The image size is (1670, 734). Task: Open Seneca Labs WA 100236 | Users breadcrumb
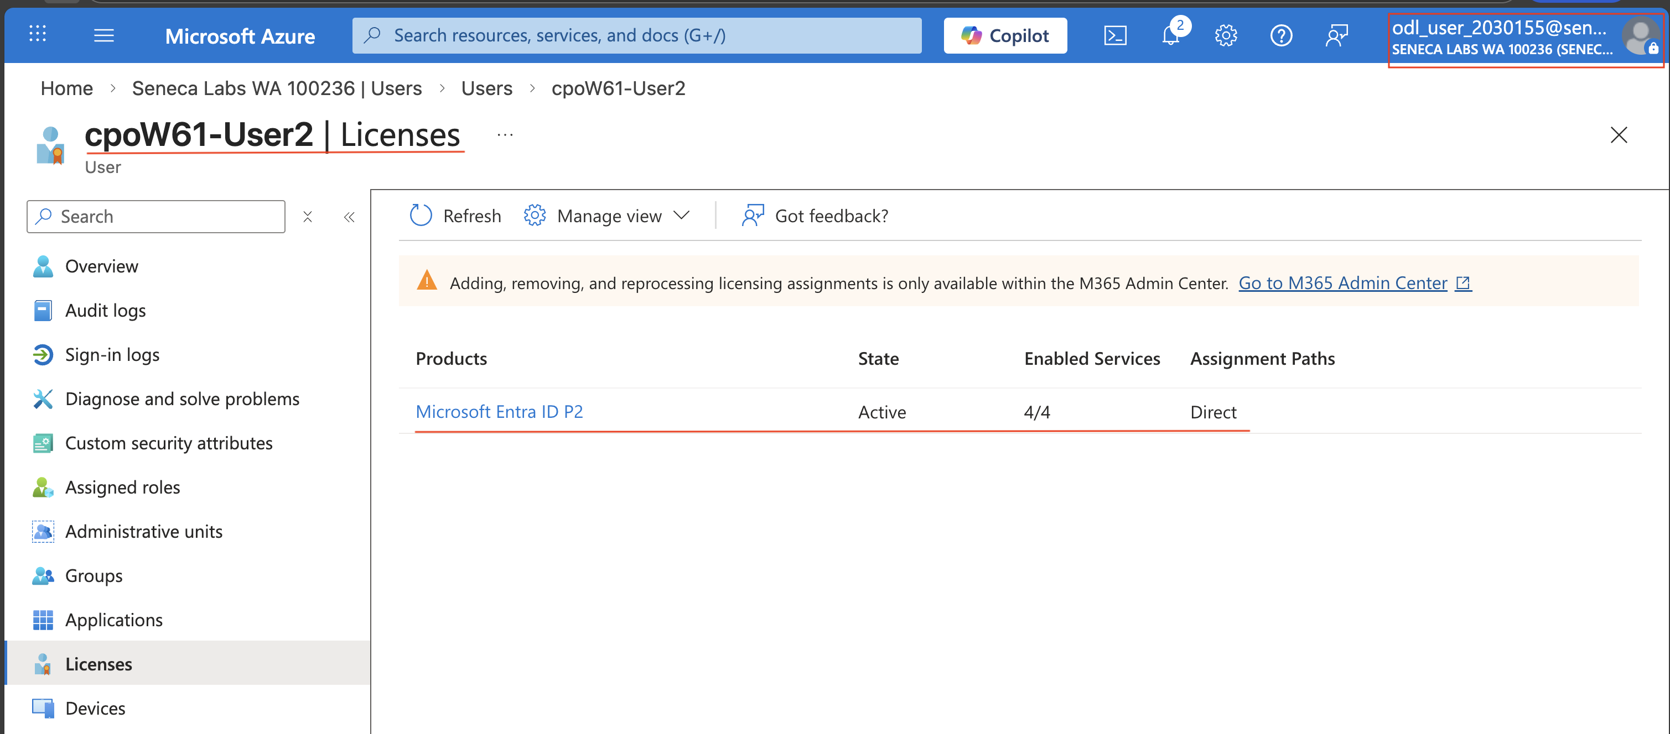coord(277,88)
